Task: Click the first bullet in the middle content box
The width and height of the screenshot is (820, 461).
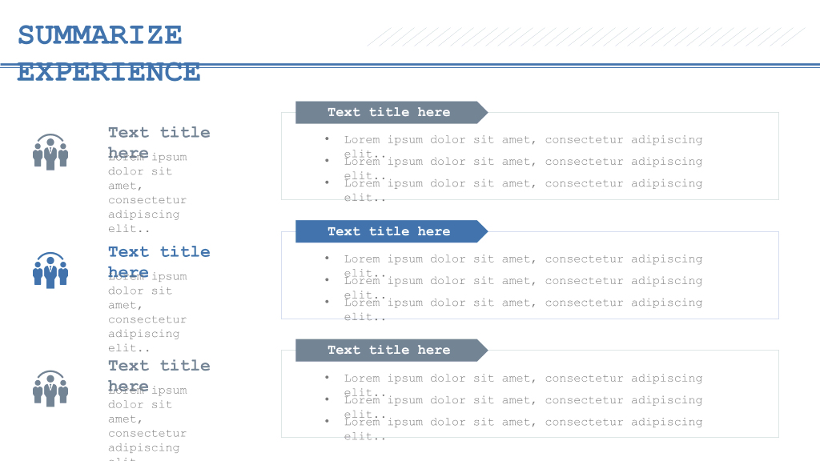Action: pos(523,266)
